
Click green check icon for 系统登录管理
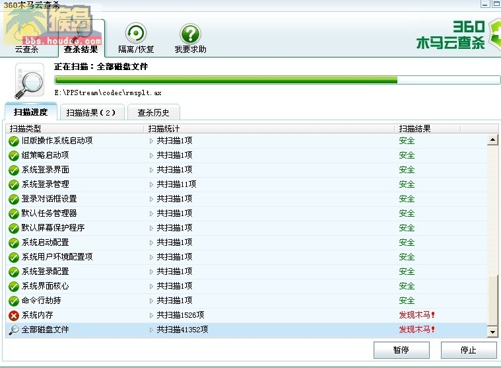14,185
